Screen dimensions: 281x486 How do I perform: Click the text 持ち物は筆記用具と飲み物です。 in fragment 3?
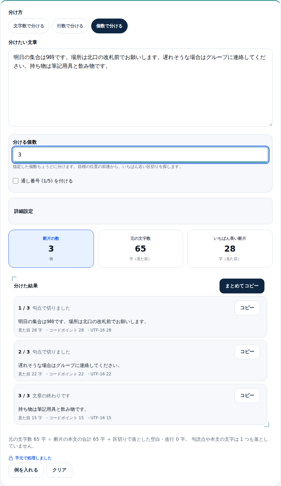pos(53,409)
